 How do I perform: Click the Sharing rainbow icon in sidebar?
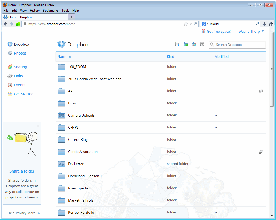click(10, 67)
